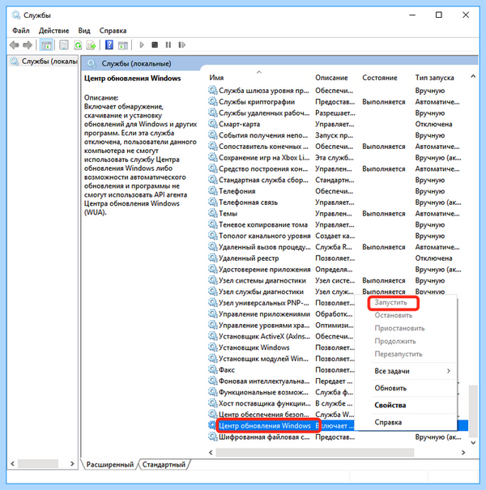
Task: Click the Pause service toolbar icon
Action: coord(168,45)
